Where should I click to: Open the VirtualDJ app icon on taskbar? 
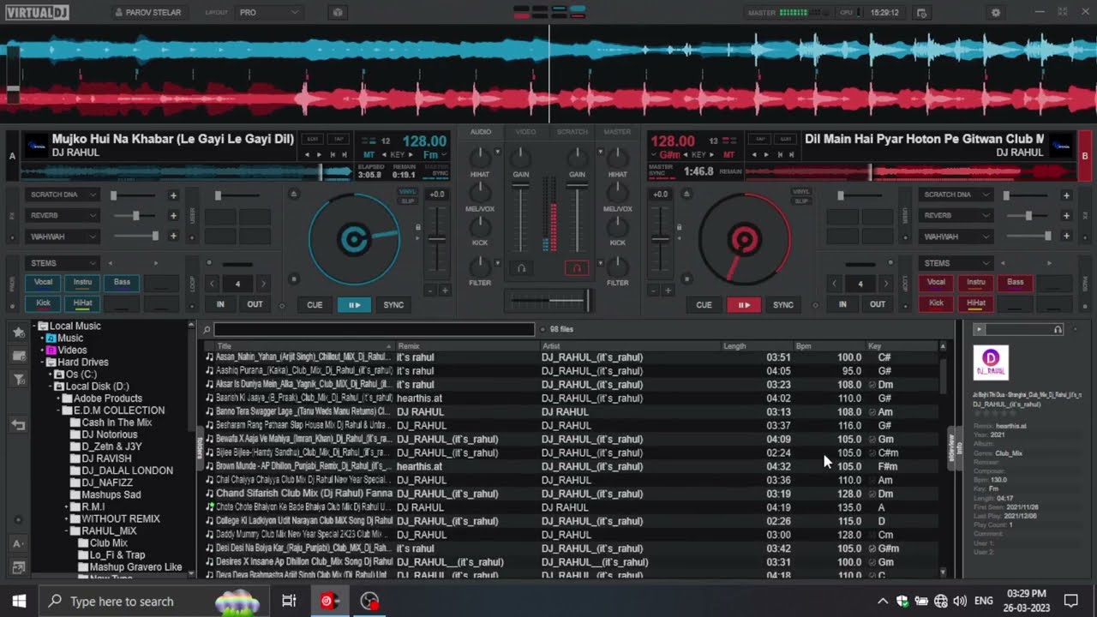point(329,601)
